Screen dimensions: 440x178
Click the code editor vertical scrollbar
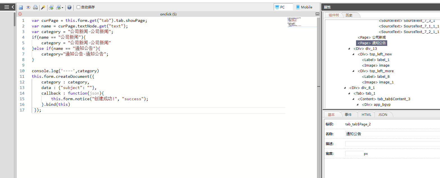pyautogui.click(x=318, y=97)
